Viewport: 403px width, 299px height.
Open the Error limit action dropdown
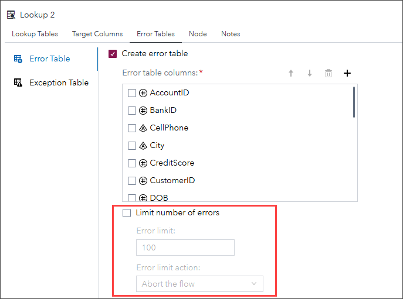pyautogui.click(x=199, y=284)
